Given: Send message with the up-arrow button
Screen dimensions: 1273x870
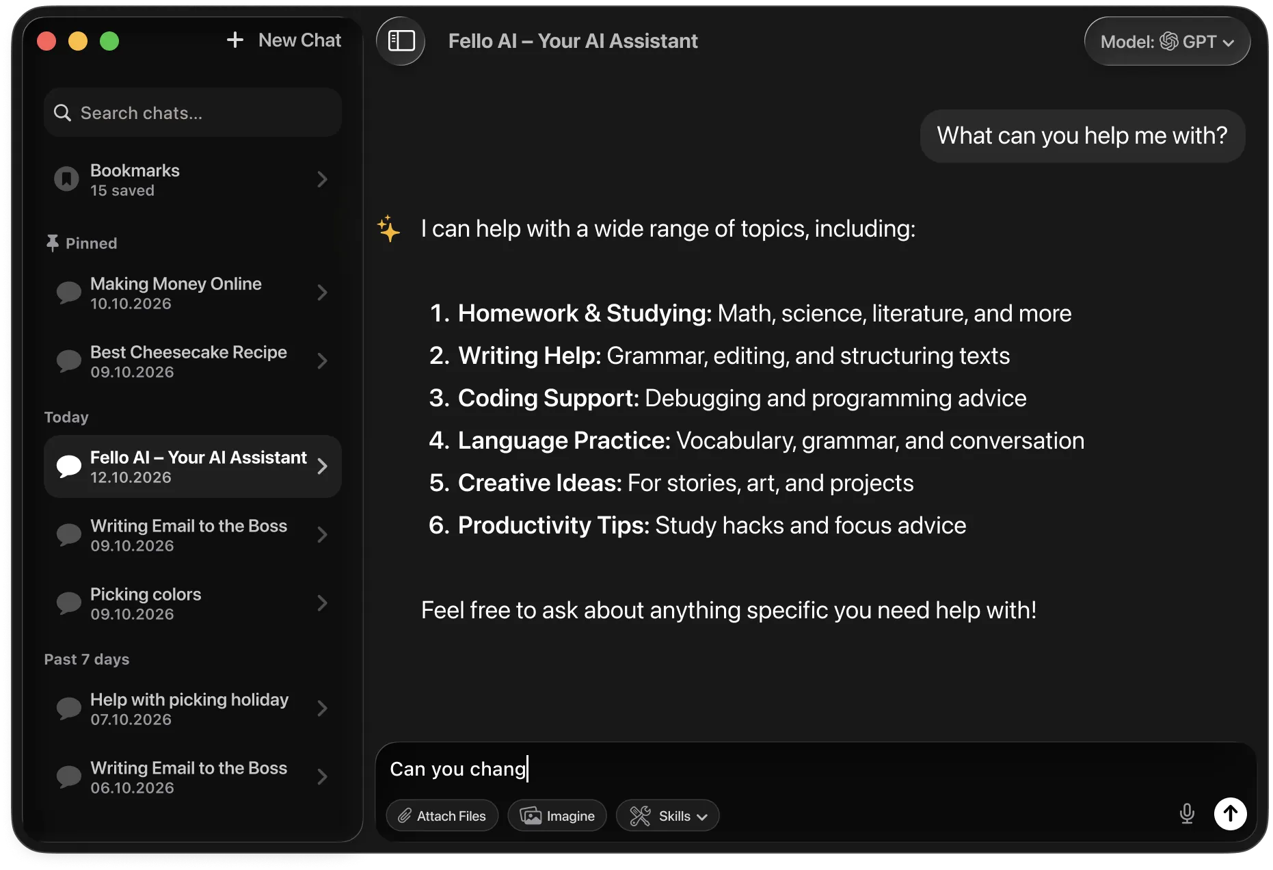Looking at the screenshot, I should tap(1231, 814).
